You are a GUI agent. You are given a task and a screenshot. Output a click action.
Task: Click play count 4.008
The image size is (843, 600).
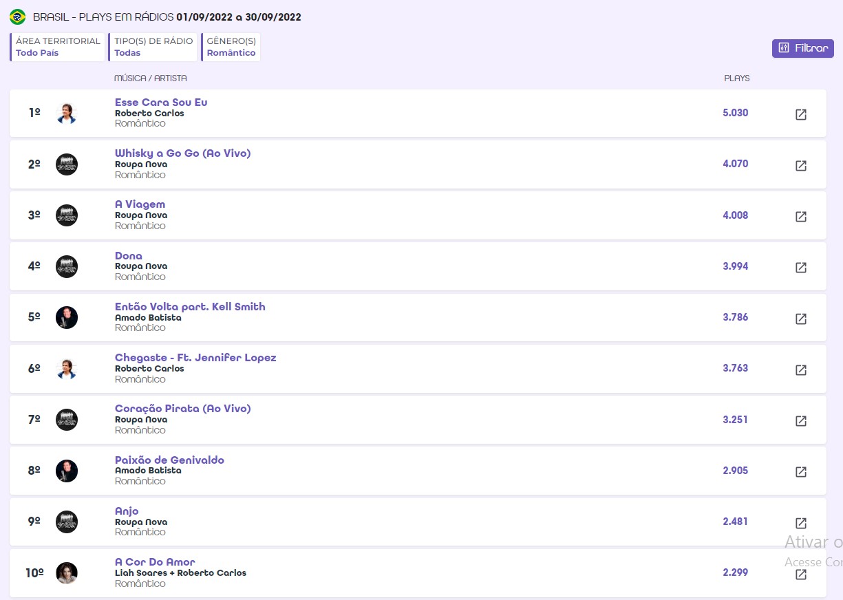click(735, 215)
